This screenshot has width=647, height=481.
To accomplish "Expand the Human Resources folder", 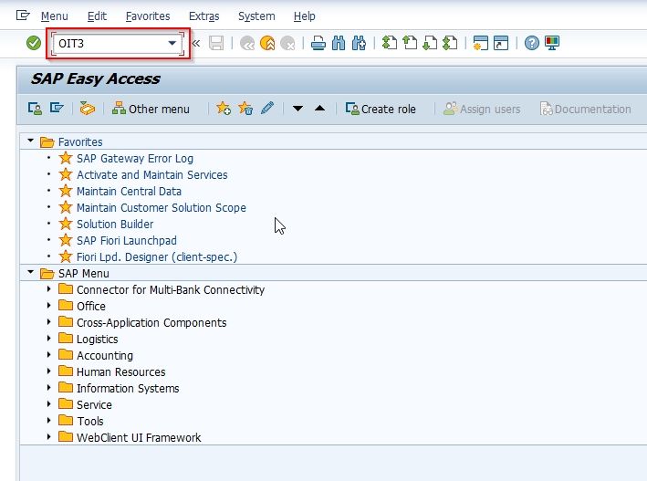I will pos(48,371).
